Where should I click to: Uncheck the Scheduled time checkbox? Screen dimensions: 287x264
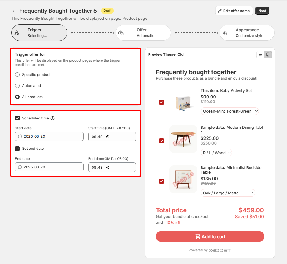pos(17,118)
